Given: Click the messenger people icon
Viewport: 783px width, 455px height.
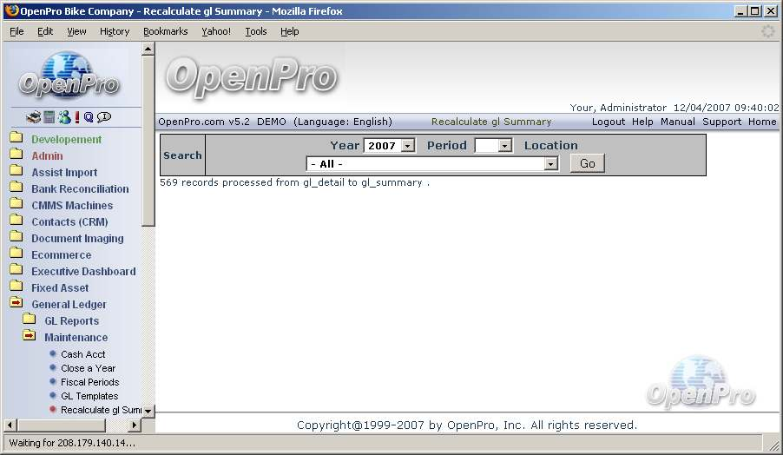Looking at the screenshot, I should click(x=63, y=117).
